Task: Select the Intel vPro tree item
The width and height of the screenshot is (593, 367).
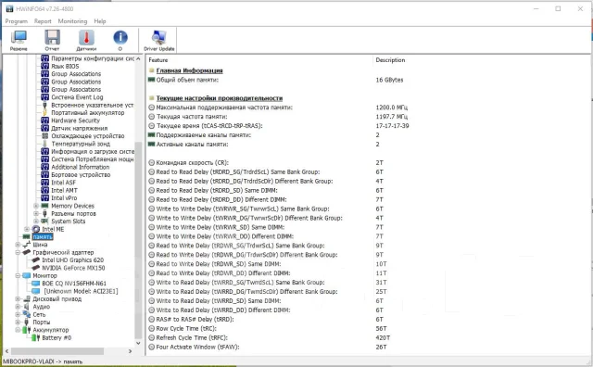Action: [64, 198]
